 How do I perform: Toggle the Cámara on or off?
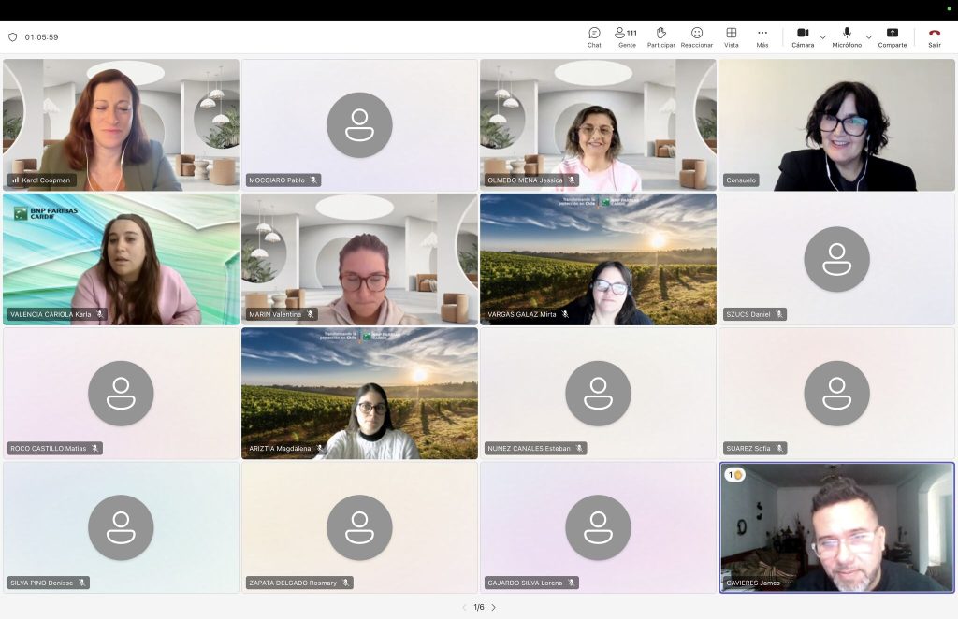point(803,37)
